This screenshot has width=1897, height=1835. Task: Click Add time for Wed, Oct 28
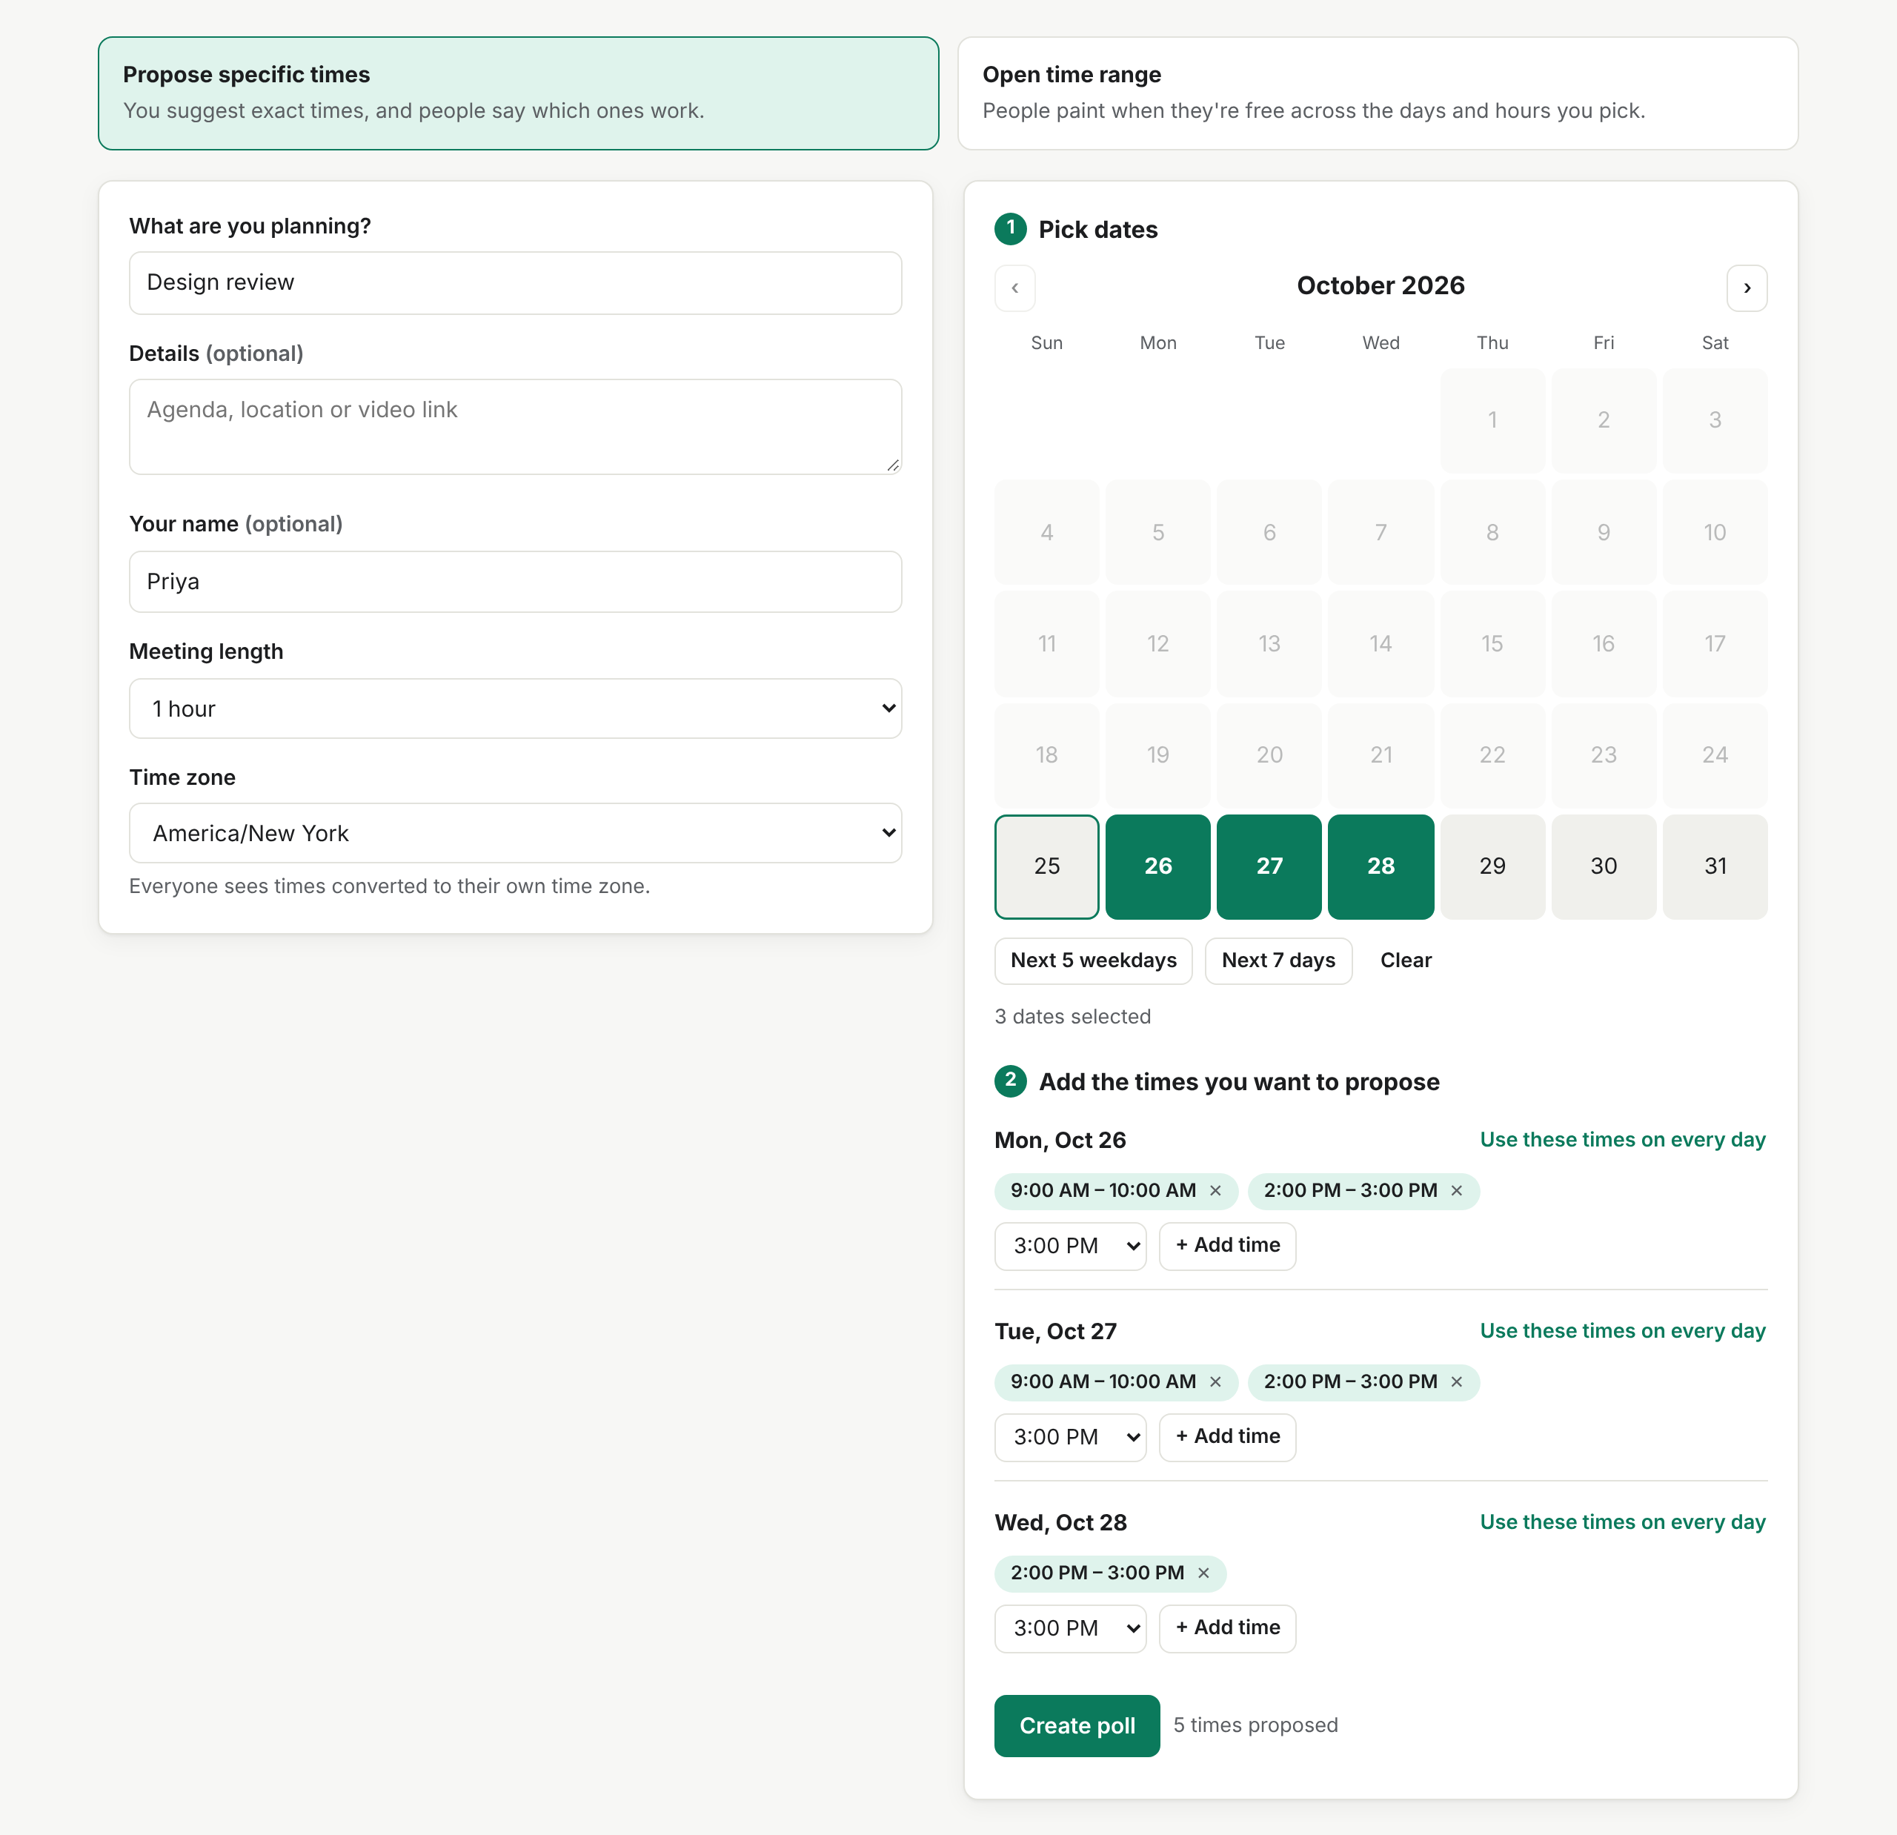1227,1628
